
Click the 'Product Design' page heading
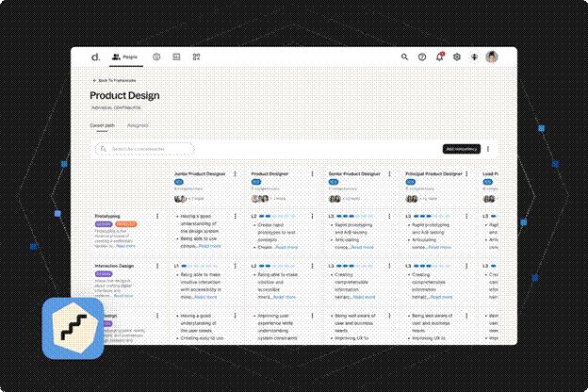(x=124, y=96)
